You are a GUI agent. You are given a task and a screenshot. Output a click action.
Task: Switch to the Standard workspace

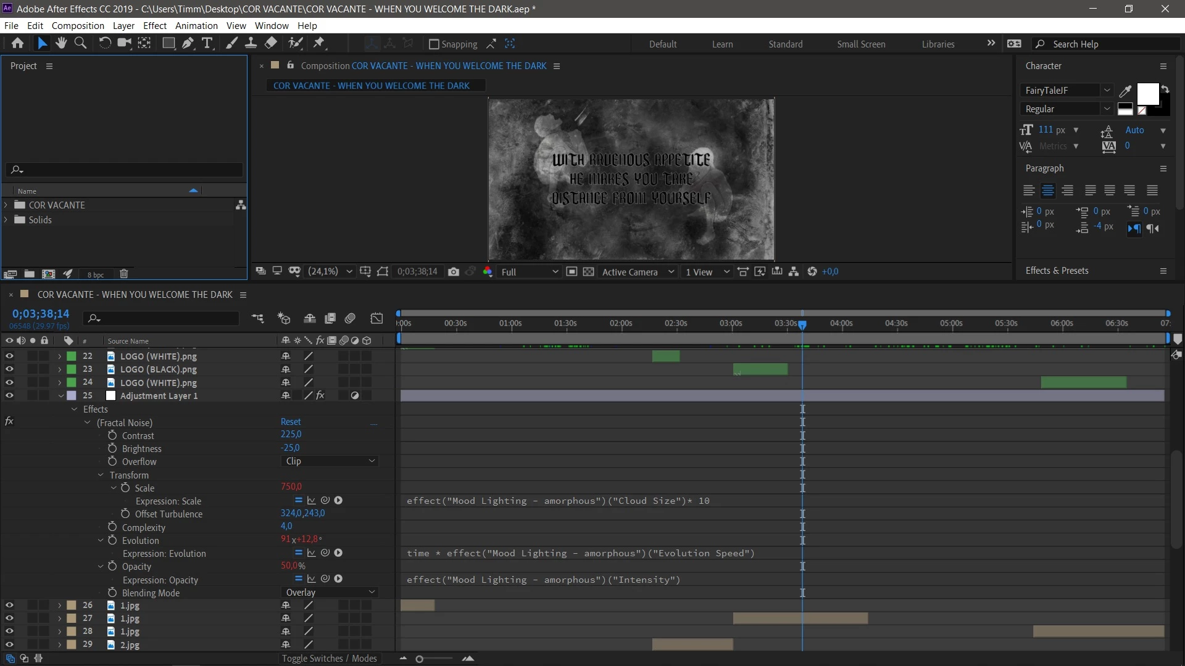(x=785, y=44)
